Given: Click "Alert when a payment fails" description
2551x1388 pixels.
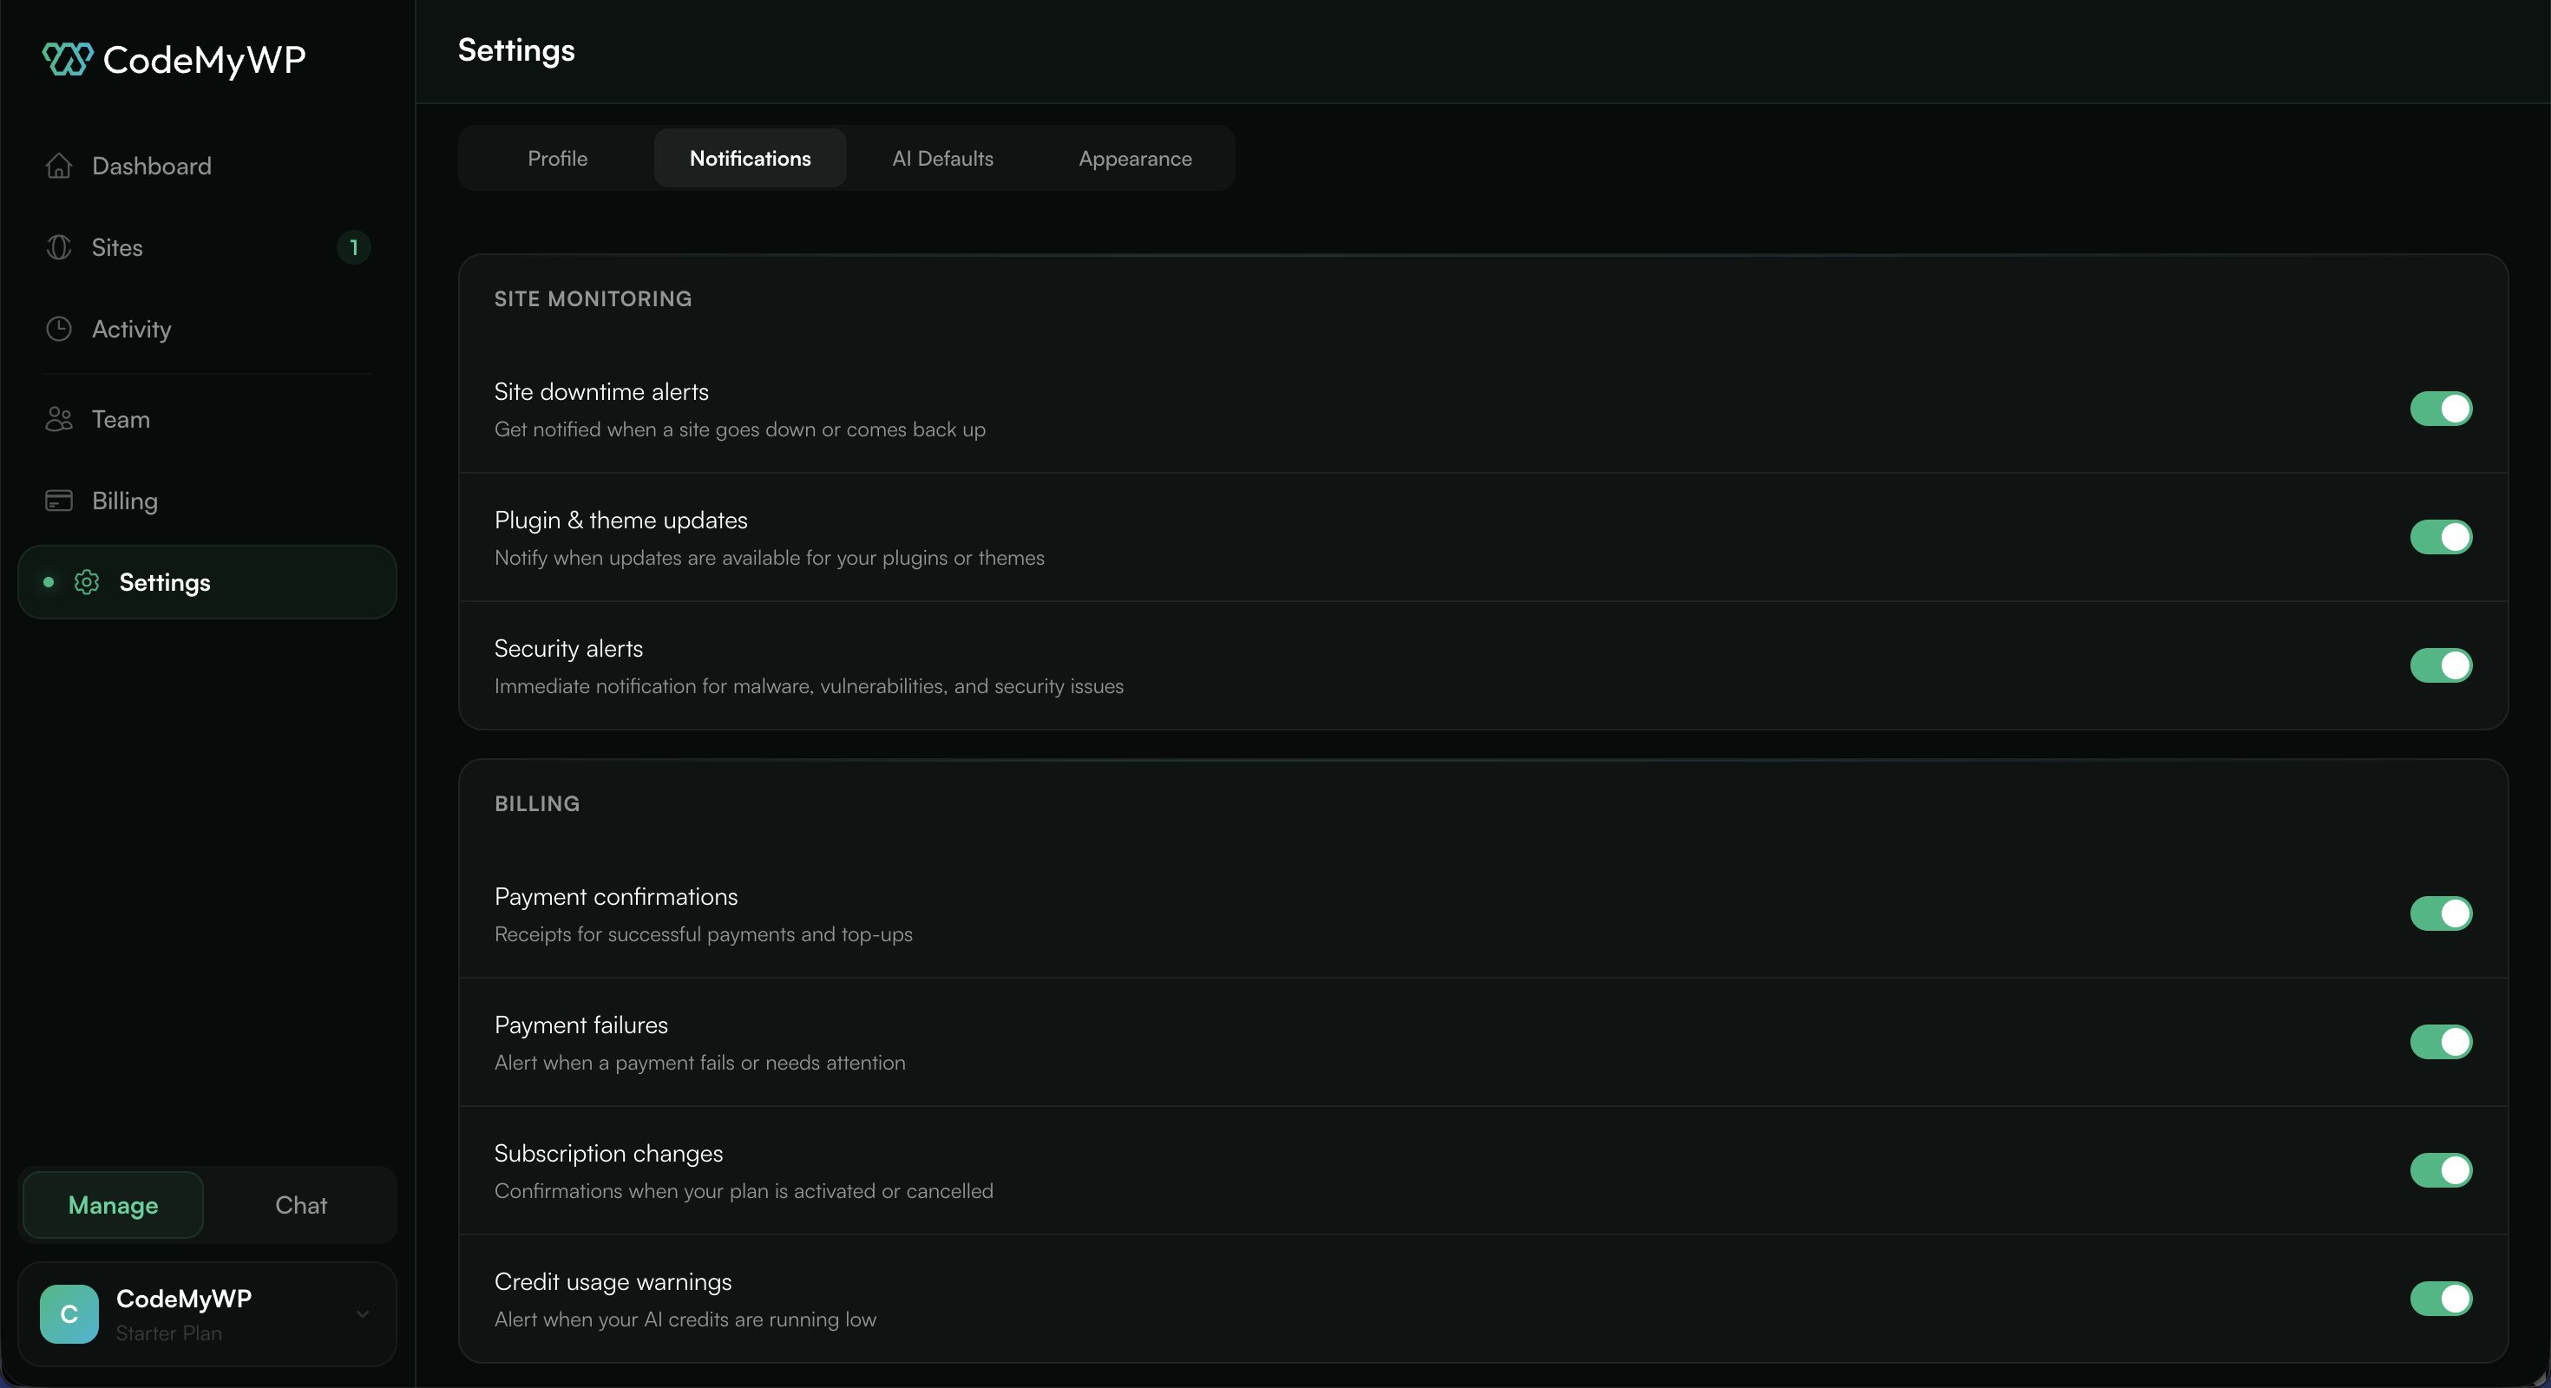Looking at the screenshot, I should coord(700,1064).
